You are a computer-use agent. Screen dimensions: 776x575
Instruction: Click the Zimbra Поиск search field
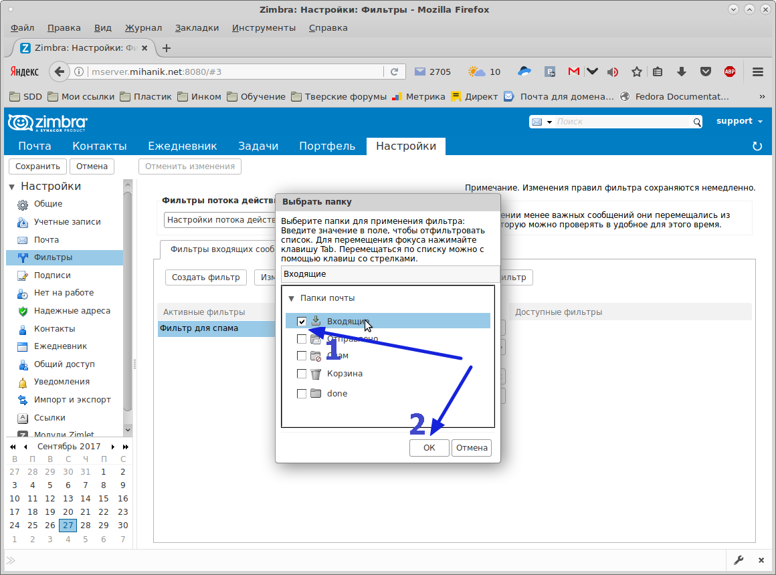tap(623, 122)
